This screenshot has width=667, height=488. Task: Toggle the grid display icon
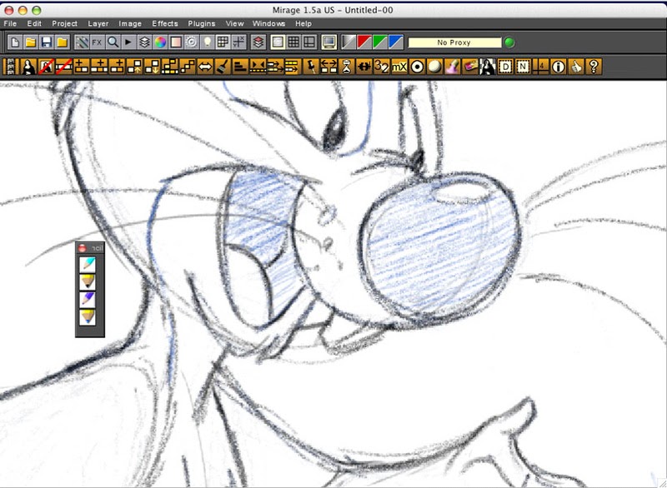[223, 42]
